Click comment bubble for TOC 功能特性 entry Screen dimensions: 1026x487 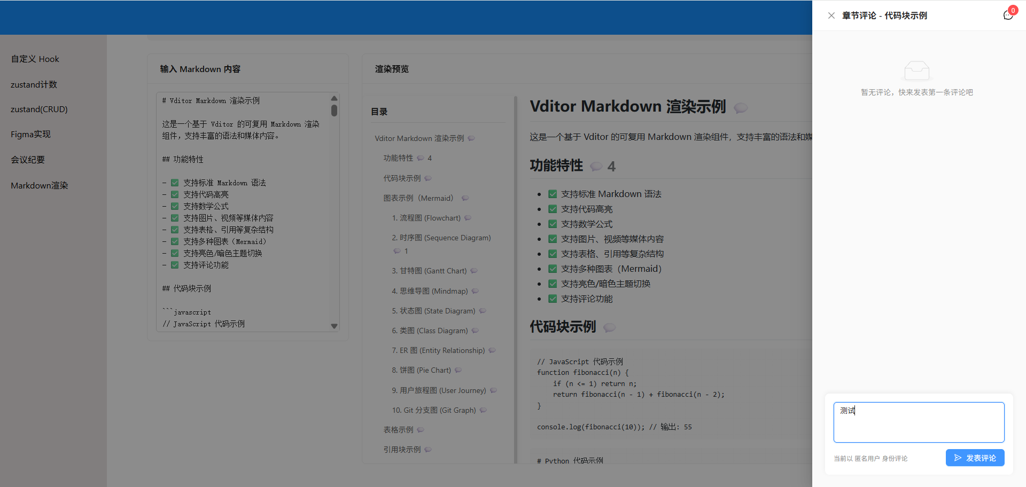(421, 158)
